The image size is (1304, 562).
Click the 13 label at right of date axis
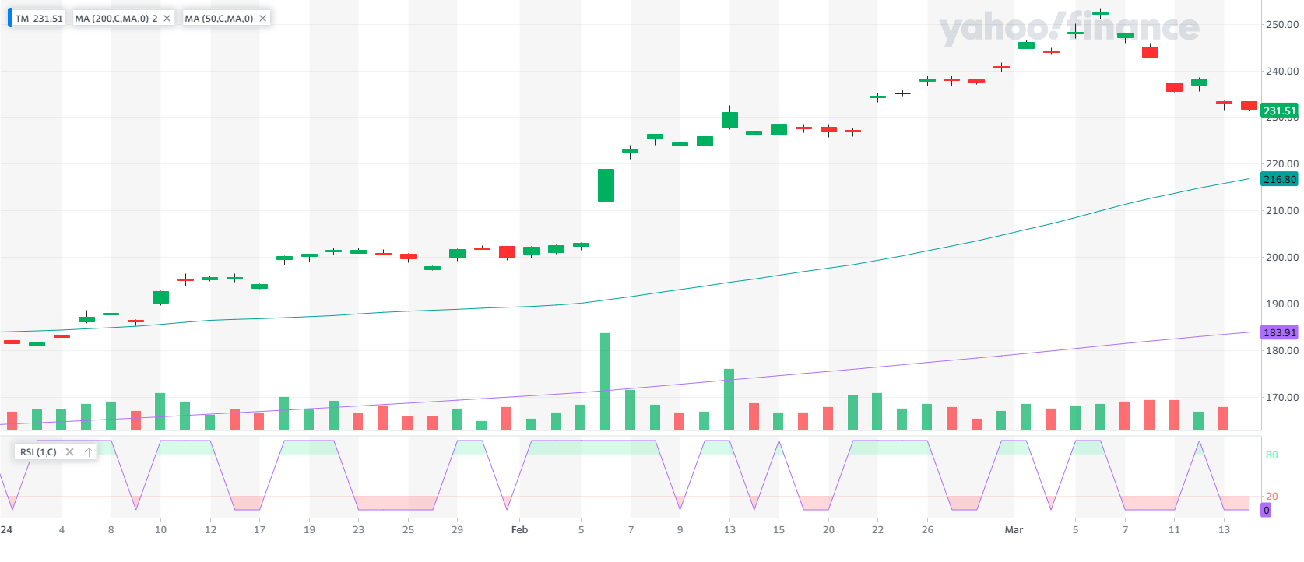point(1224,529)
